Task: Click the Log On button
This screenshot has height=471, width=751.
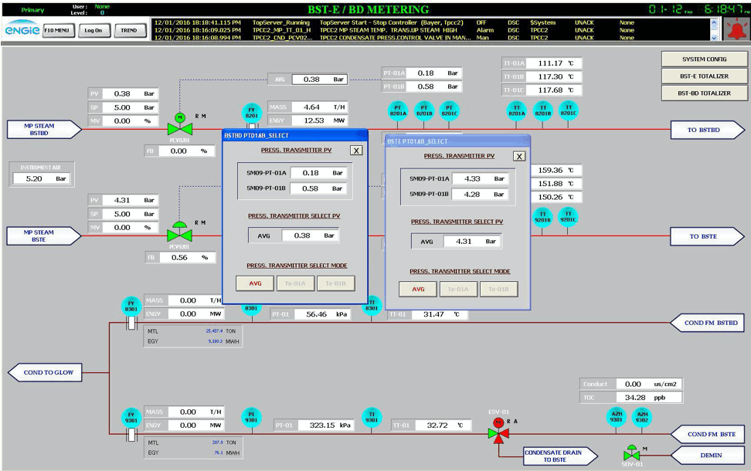Action: (x=93, y=30)
